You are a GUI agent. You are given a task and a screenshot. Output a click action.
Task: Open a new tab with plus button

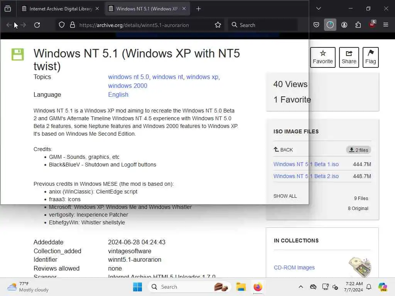pyautogui.click(x=199, y=9)
